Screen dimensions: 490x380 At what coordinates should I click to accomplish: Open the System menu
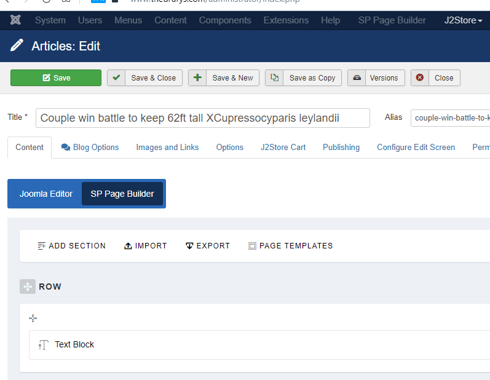click(x=50, y=20)
